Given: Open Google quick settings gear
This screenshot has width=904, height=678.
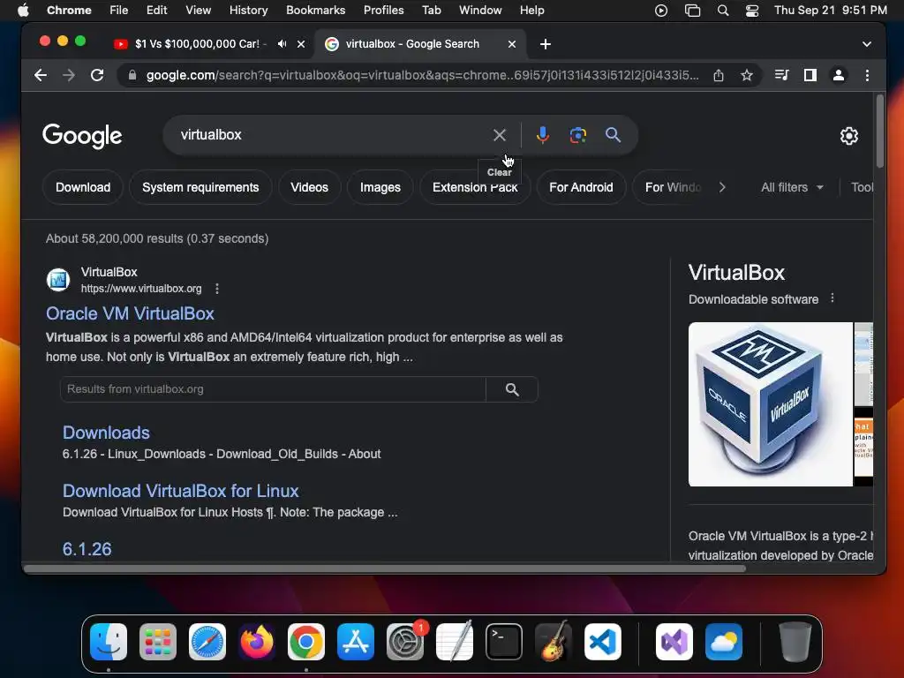Looking at the screenshot, I should (848, 136).
